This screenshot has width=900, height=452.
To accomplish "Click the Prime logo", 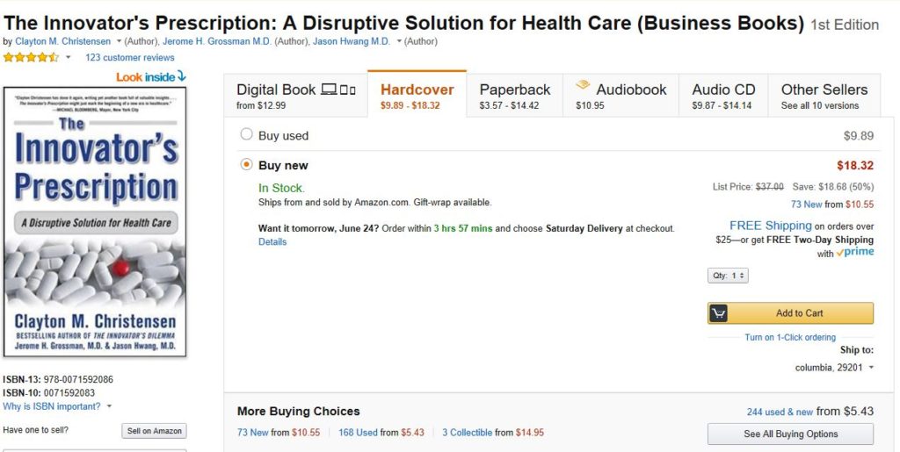I will (855, 252).
